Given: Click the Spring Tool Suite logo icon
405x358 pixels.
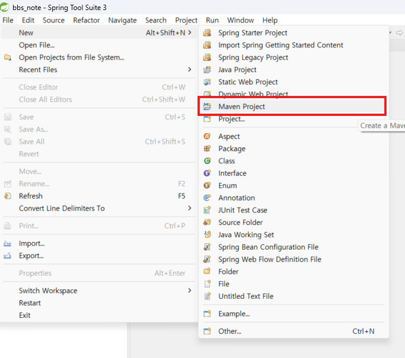Looking at the screenshot, I should point(4,7).
